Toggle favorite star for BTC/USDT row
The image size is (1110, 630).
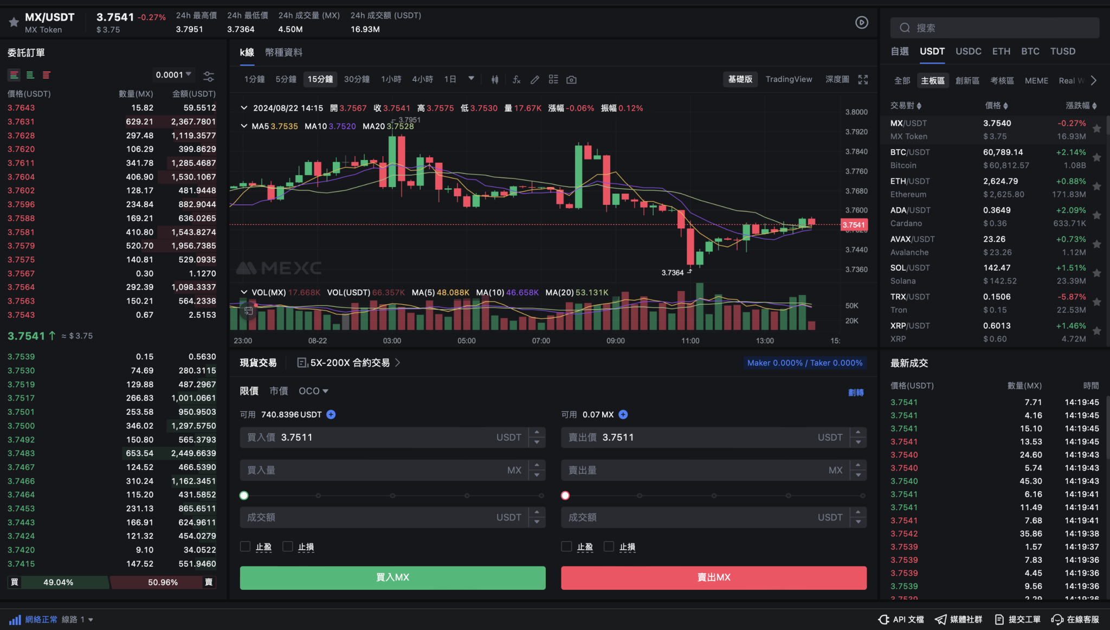[x=1096, y=158]
